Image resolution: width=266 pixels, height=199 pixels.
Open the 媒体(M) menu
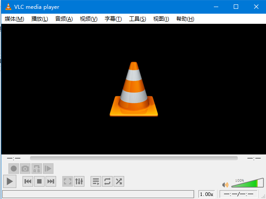[x=15, y=19]
